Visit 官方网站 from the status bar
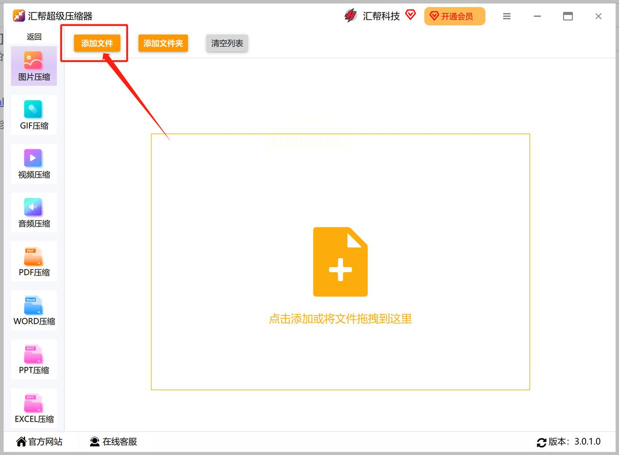 click(39, 442)
